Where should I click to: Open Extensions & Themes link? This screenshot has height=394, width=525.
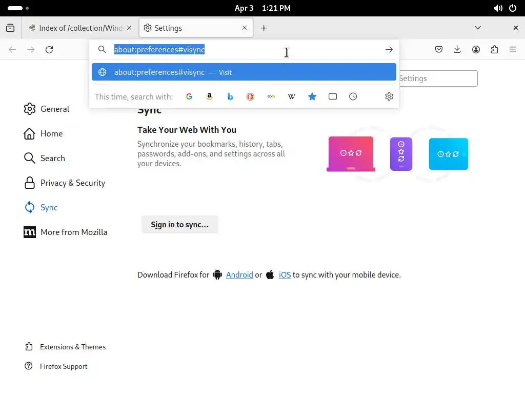pos(66,347)
